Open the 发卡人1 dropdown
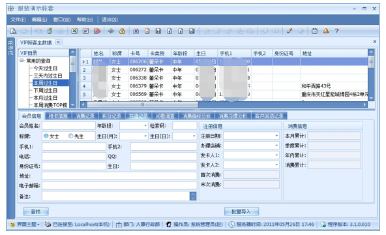This screenshot has height=235, width=386. coord(276,155)
